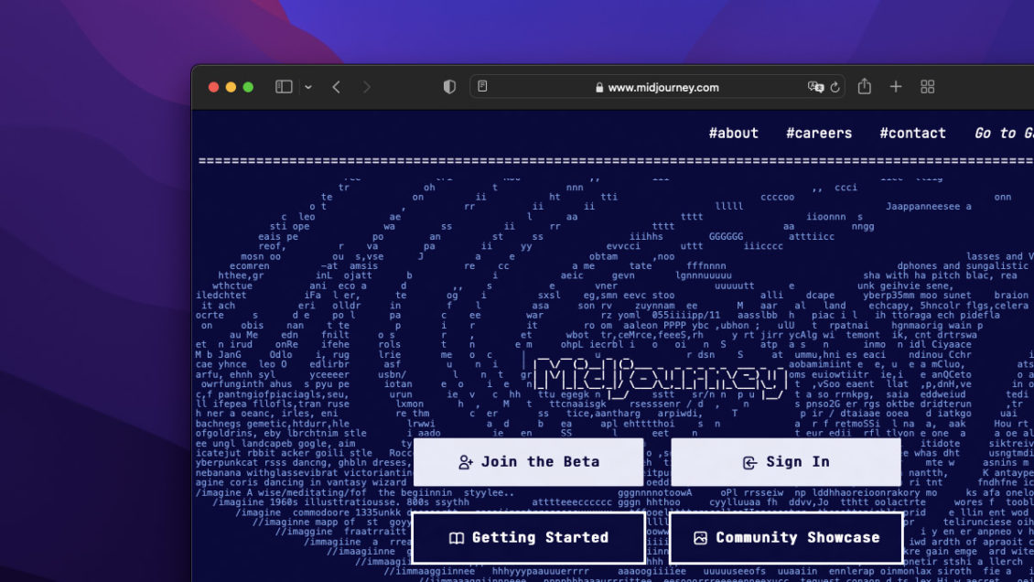
Task: Open the #careers navigation link
Action: point(818,134)
